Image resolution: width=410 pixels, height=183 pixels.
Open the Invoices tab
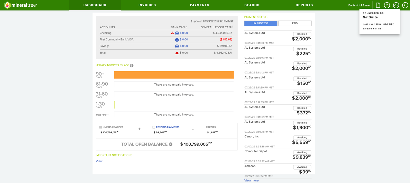pyautogui.click(x=147, y=5)
